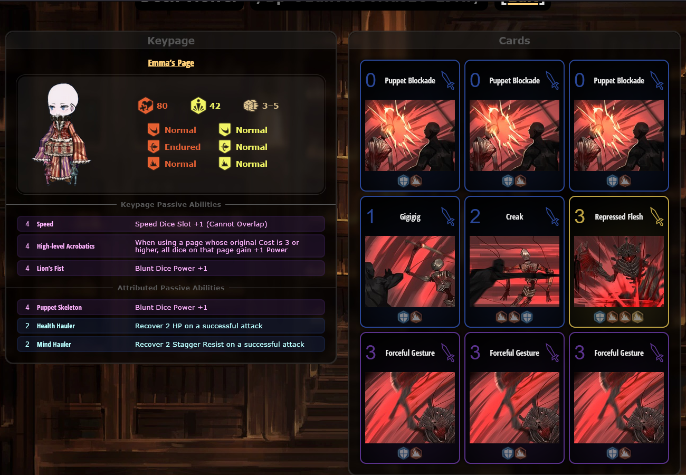Click the last Forceful Gesture card image
This screenshot has height=475, width=686.
coord(619,407)
